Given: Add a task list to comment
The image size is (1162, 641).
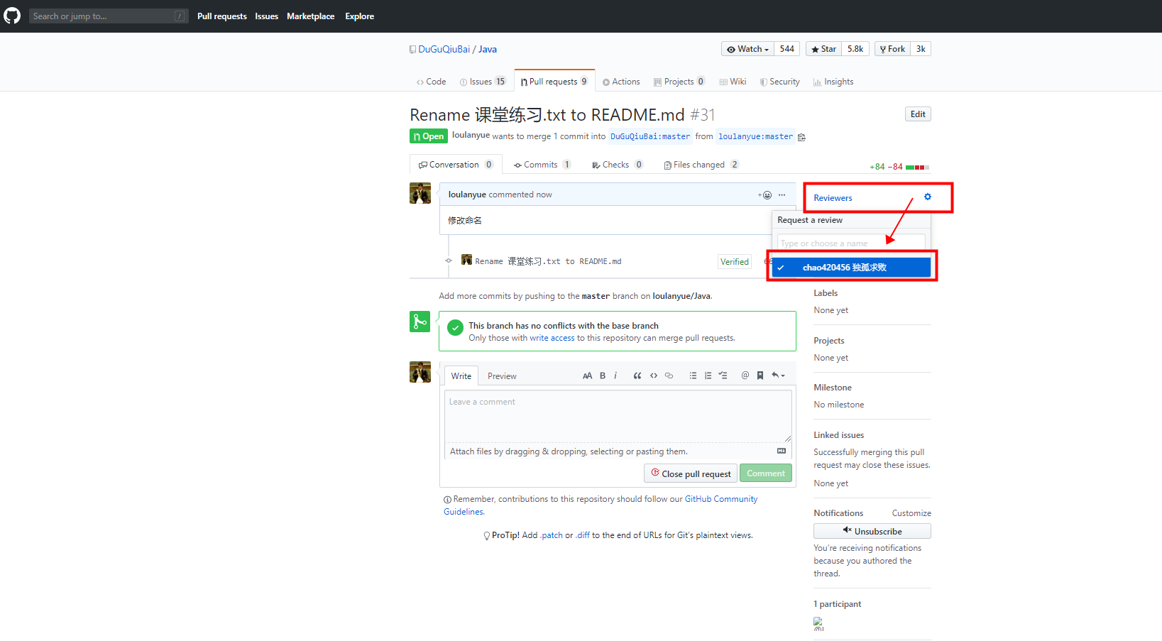Looking at the screenshot, I should [x=723, y=376].
